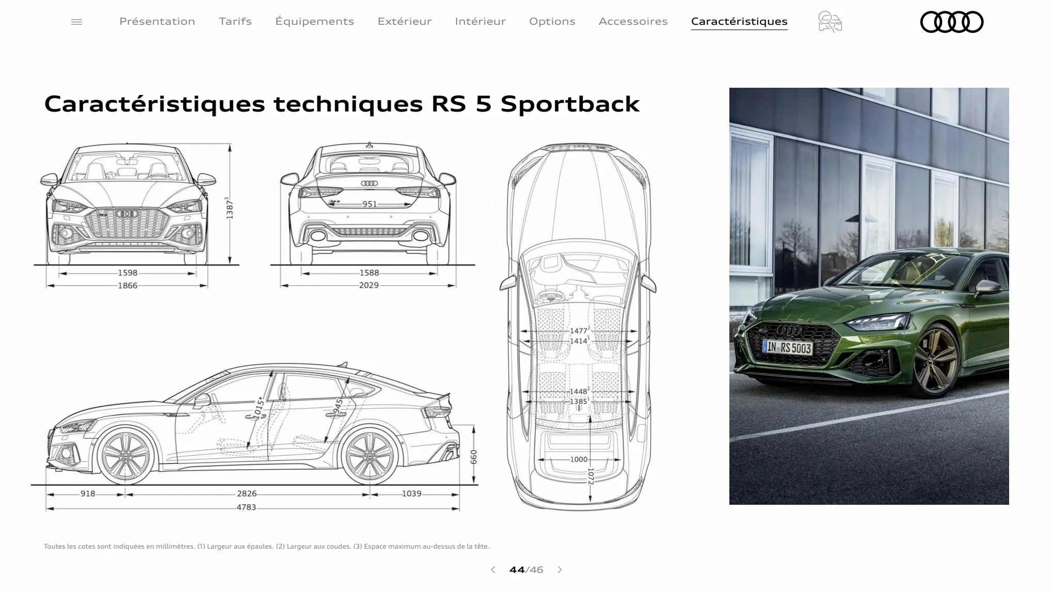Open the Équipements section

314,21
